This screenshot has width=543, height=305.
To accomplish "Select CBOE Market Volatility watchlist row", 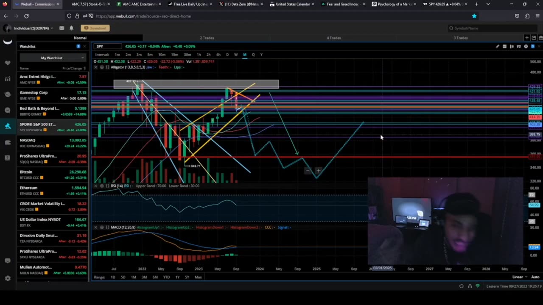I will coord(53,206).
